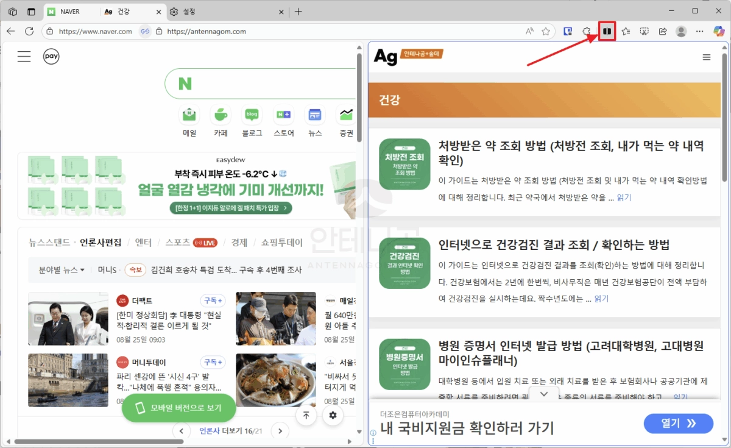
Task: Select the 언론사편집 news tab
Action: [x=101, y=243]
